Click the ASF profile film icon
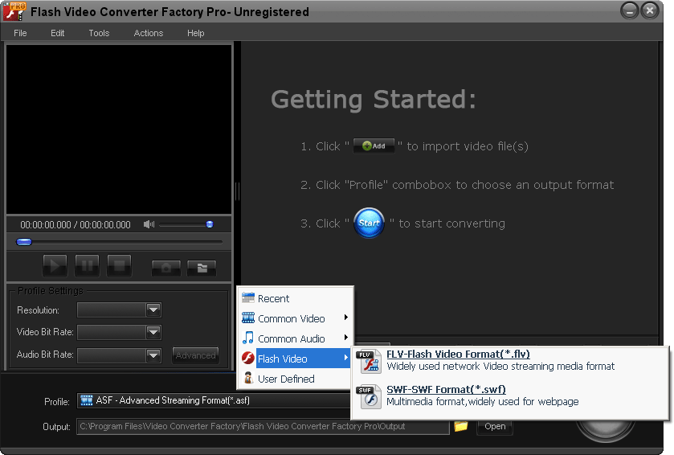674x455 pixels. 87,400
